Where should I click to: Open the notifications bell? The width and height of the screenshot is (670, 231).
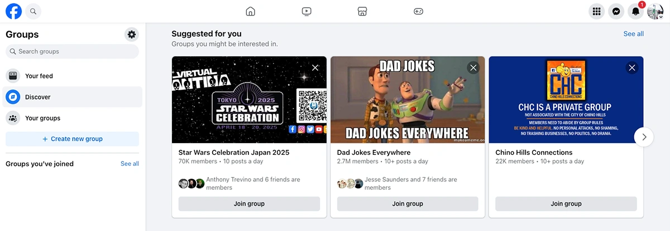tap(635, 11)
